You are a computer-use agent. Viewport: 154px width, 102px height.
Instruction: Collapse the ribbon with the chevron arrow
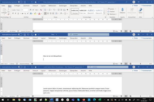(152, 17)
